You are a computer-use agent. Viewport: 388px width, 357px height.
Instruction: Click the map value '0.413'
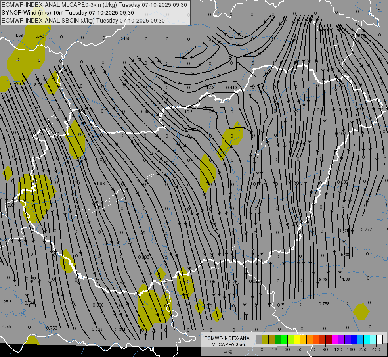pos(231,88)
